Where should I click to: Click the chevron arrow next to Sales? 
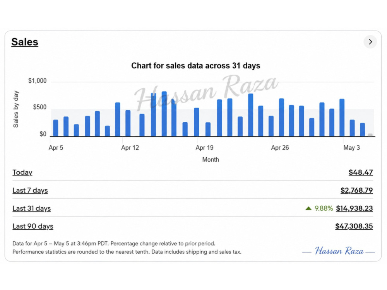click(x=370, y=42)
